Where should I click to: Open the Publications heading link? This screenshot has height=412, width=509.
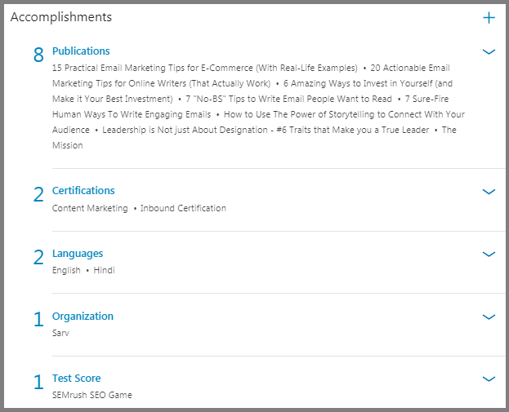[x=81, y=51]
